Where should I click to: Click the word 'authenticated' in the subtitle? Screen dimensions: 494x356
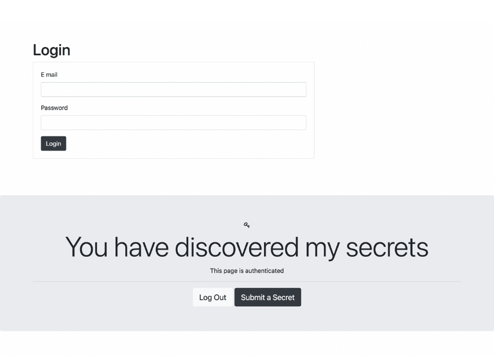[x=265, y=271]
